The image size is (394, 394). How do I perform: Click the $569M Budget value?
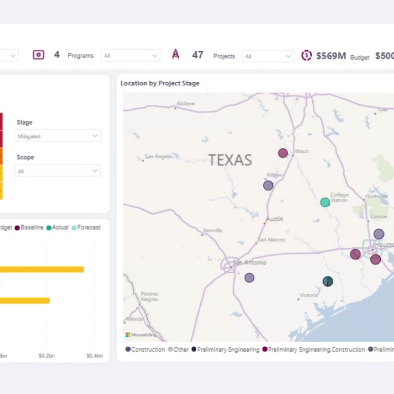coord(331,56)
